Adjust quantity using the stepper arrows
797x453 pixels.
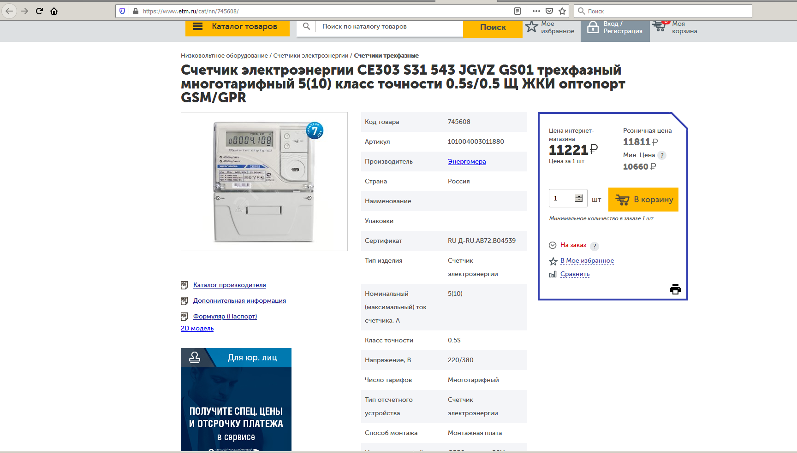point(579,198)
